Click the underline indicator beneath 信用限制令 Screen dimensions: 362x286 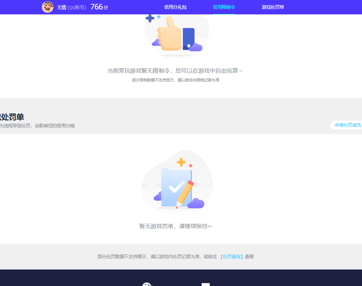224,14
